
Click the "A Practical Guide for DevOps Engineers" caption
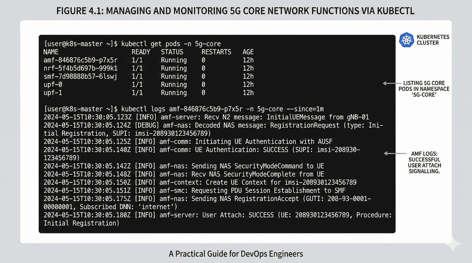(236, 253)
